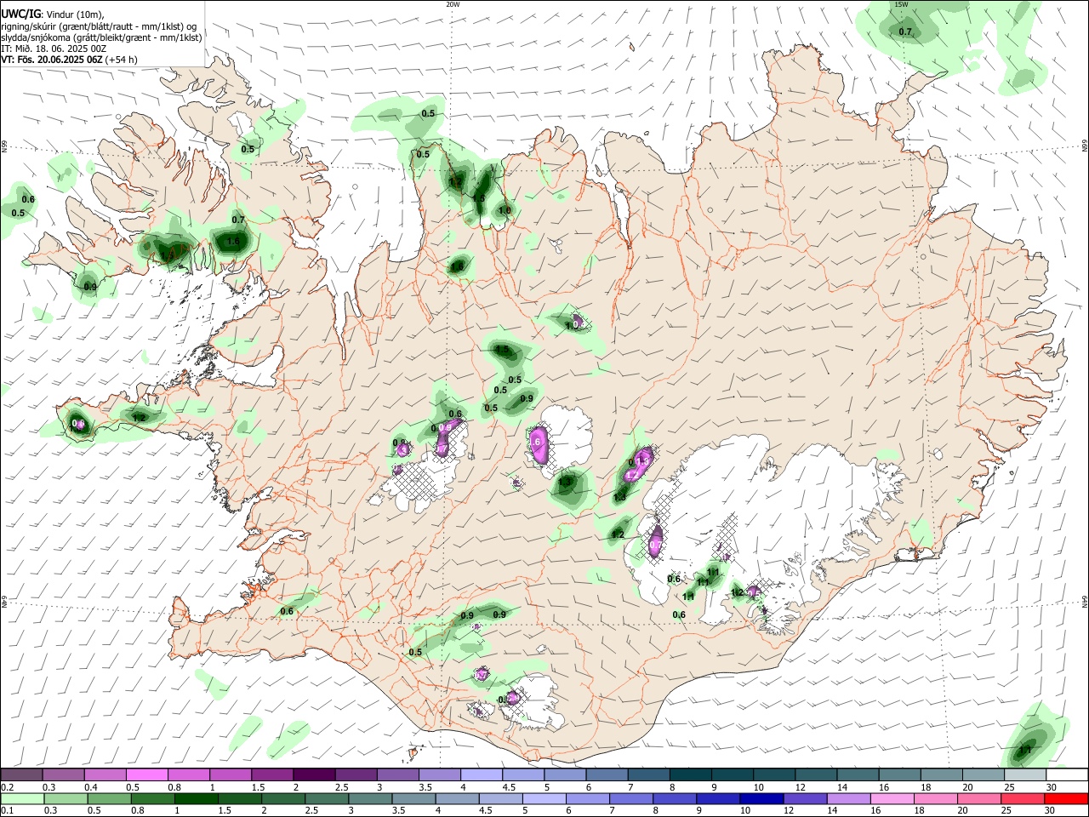The width and height of the screenshot is (1089, 817).
Task: Click the '0.1' label at the rain scale start
Action: pos(7,811)
